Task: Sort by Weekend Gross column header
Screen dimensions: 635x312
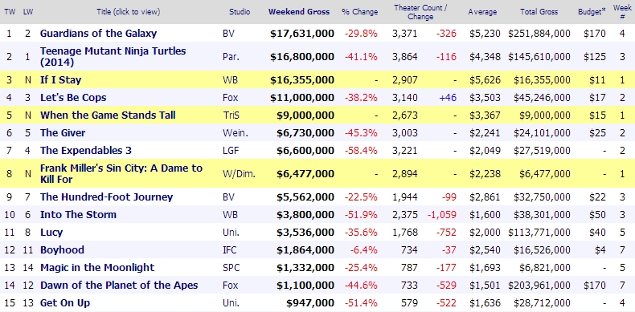Action: (299, 12)
